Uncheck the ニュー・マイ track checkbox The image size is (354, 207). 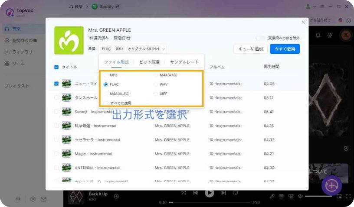coord(56,84)
